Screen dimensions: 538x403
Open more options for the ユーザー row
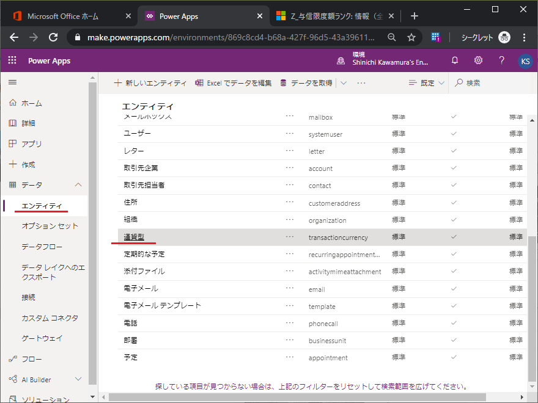tap(290, 133)
